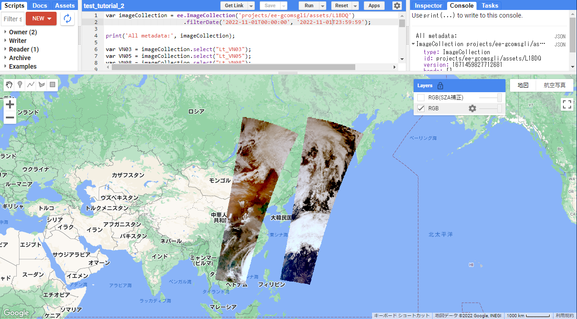577x319 pixels.
Task: Select the draw line tool
Action: tap(31, 84)
